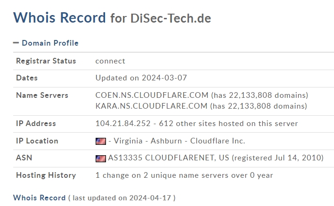Select the connect status value

click(110, 61)
